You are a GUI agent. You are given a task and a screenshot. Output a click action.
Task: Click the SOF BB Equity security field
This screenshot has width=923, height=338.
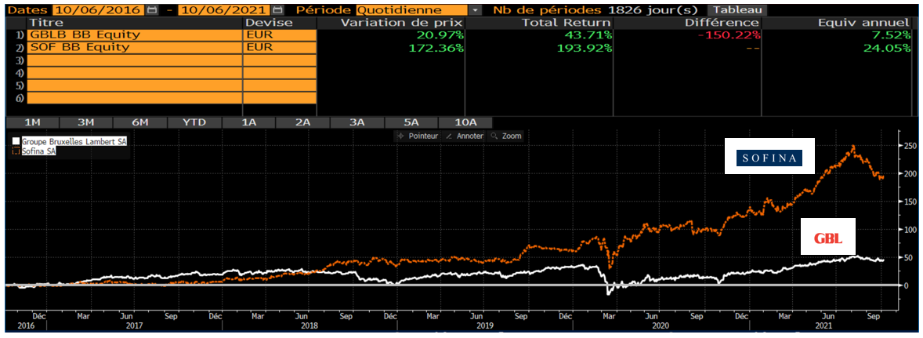pyautogui.click(x=134, y=48)
